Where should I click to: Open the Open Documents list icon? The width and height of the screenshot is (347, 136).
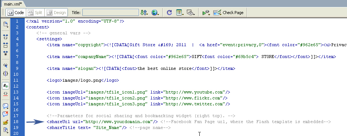(6, 25)
